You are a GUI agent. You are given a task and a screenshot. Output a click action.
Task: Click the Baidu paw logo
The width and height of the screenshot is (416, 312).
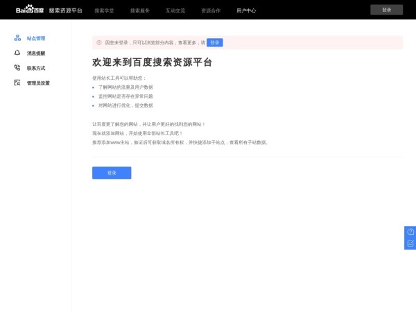pos(30,10)
